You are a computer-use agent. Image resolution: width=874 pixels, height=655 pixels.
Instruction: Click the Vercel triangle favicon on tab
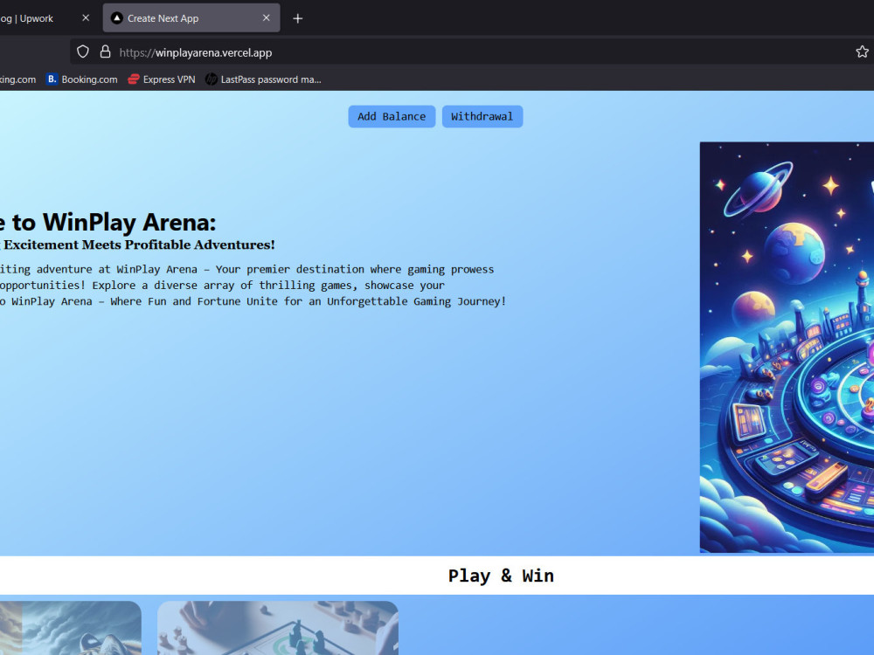pos(116,18)
